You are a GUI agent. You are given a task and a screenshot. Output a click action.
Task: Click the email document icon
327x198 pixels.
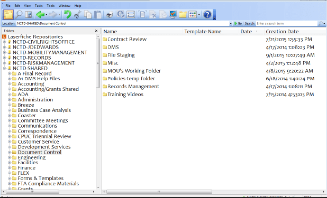click(x=163, y=15)
